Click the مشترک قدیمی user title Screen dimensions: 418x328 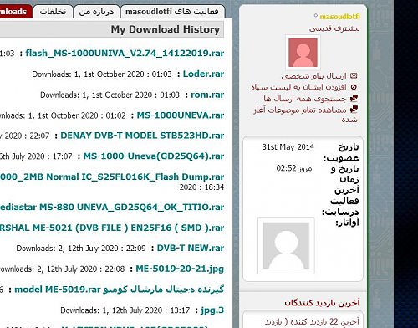[334, 28]
